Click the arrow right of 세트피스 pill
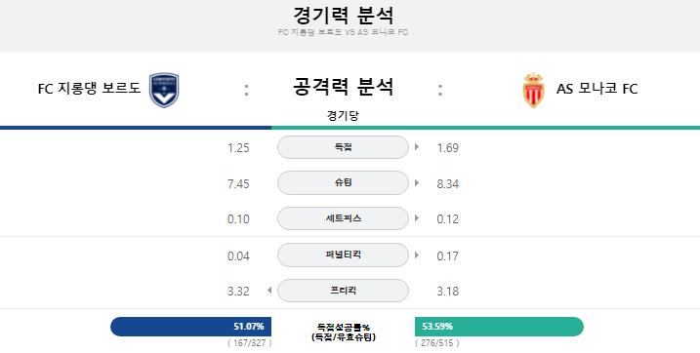Image resolution: width=700 pixels, height=353 pixels. coord(417,218)
